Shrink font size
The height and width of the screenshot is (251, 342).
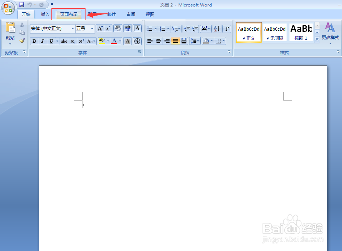point(108,29)
